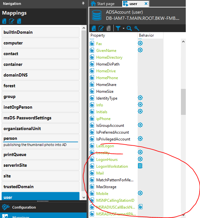The width and height of the screenshot is (200, 218).
Task: Click the behavior icon for MSRADIUSCallBackN...
Action: pos(140,207)
